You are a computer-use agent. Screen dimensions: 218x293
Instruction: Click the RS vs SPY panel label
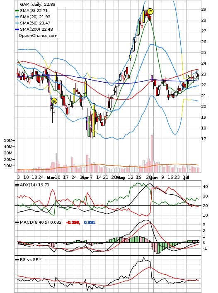click(x=31, y=259)
